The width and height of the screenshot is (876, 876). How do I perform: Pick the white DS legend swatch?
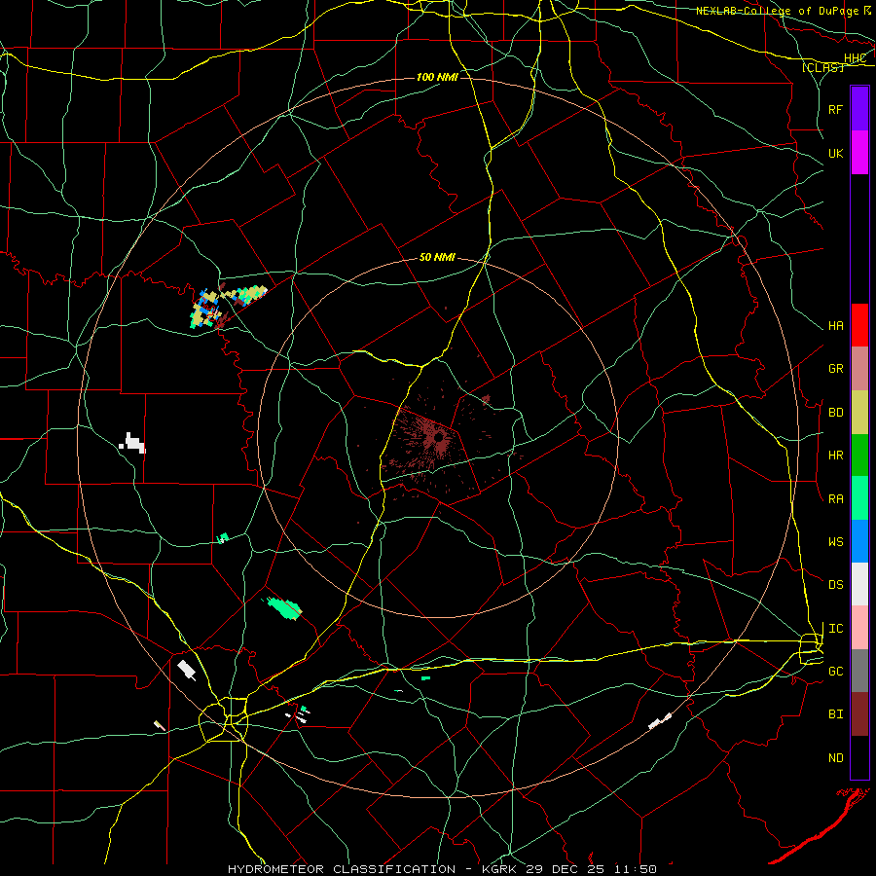(859, 584)
